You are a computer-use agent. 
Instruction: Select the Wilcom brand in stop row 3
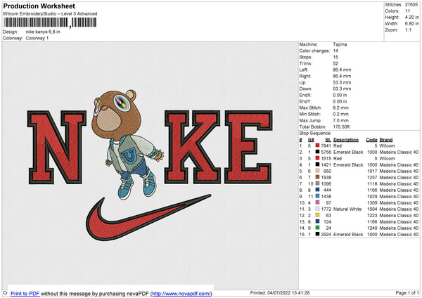[388, 158]
